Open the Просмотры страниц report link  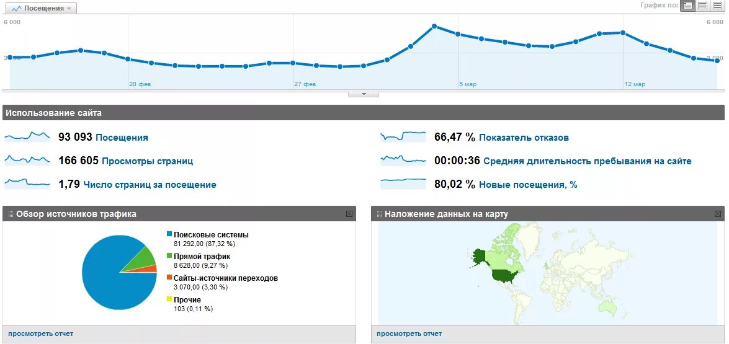(x=148, y=161)
